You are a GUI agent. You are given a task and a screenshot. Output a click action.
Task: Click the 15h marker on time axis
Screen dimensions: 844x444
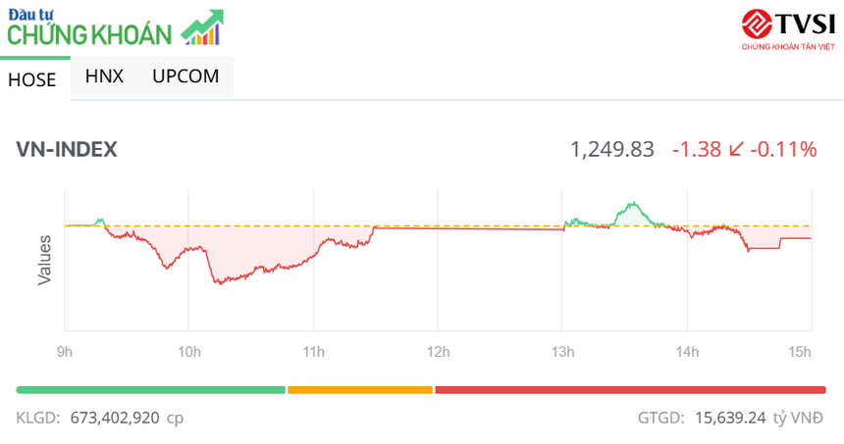tap(800, 352)
